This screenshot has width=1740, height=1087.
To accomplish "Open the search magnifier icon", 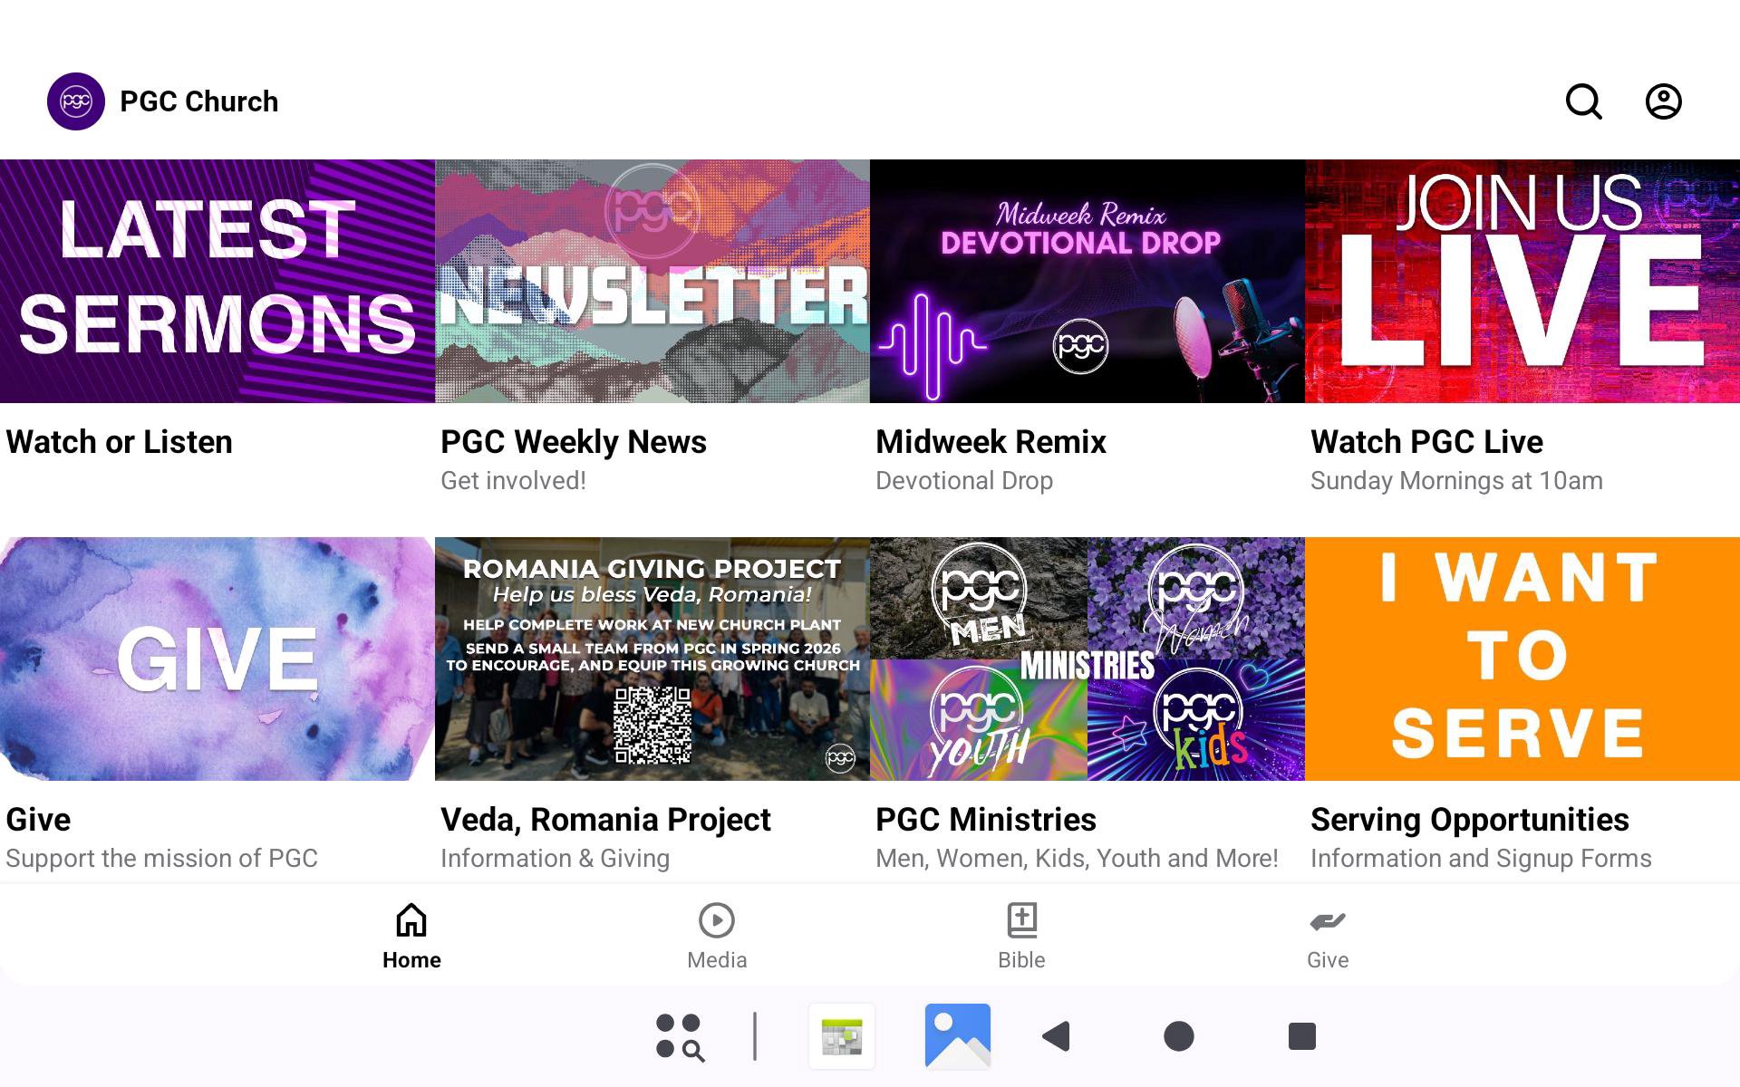I will click(1583, 101).
